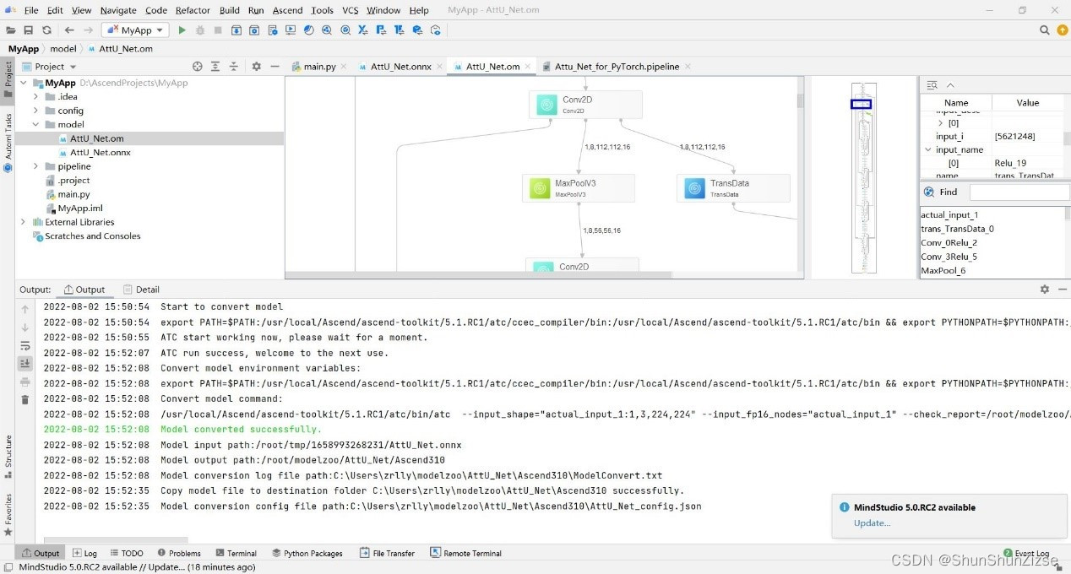Select AttU_Net.onnx in project tree

(100, 153)
